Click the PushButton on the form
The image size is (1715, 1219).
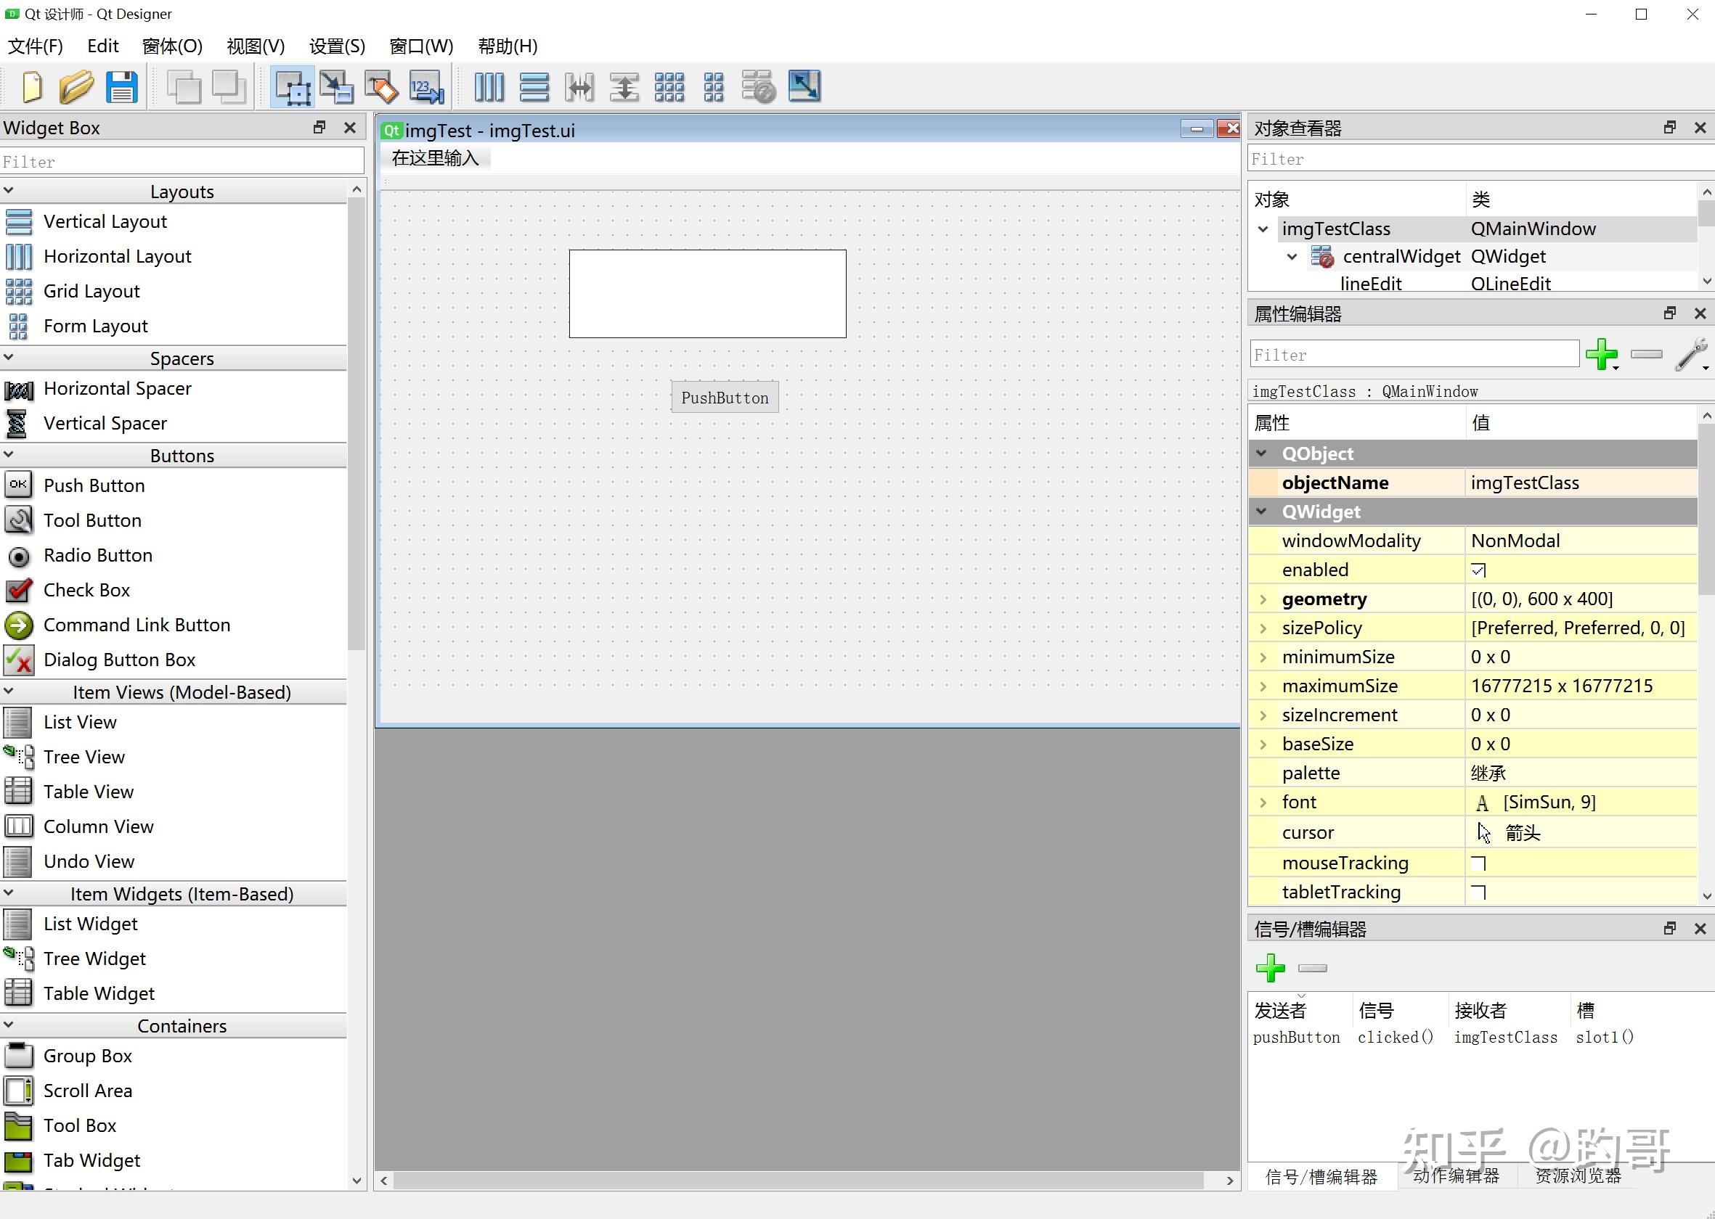[724, 398]
